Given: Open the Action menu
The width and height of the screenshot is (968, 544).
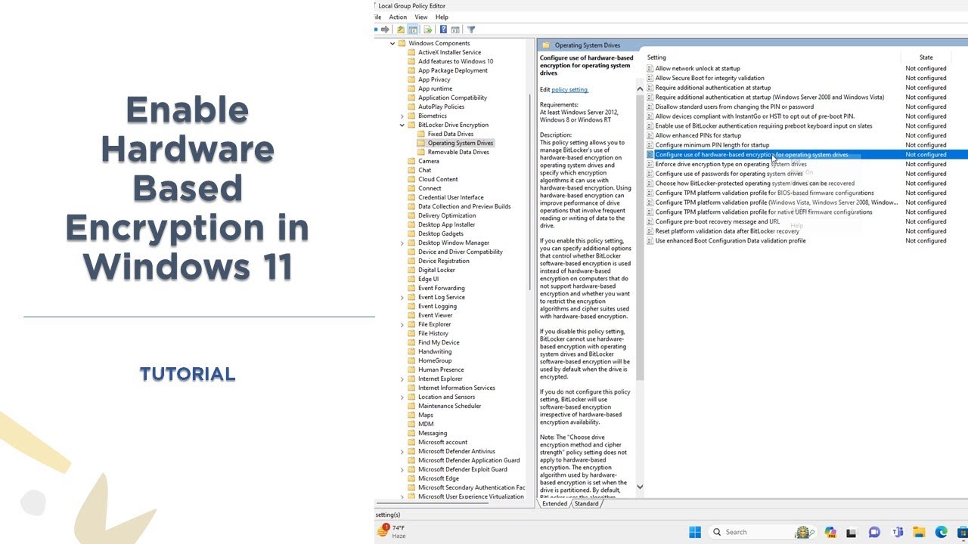Looking at the screenshot, I should 398,17.
